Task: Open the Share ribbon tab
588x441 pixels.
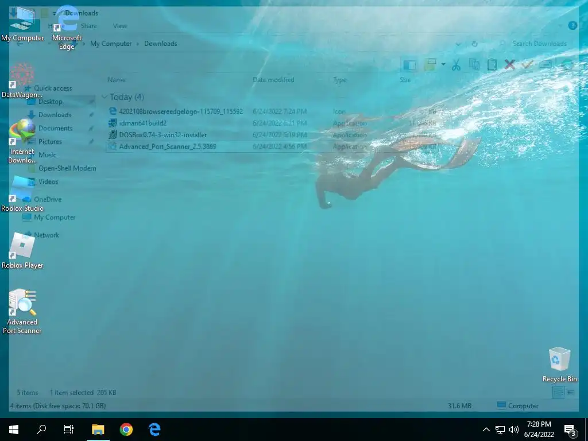Action: 89,26
